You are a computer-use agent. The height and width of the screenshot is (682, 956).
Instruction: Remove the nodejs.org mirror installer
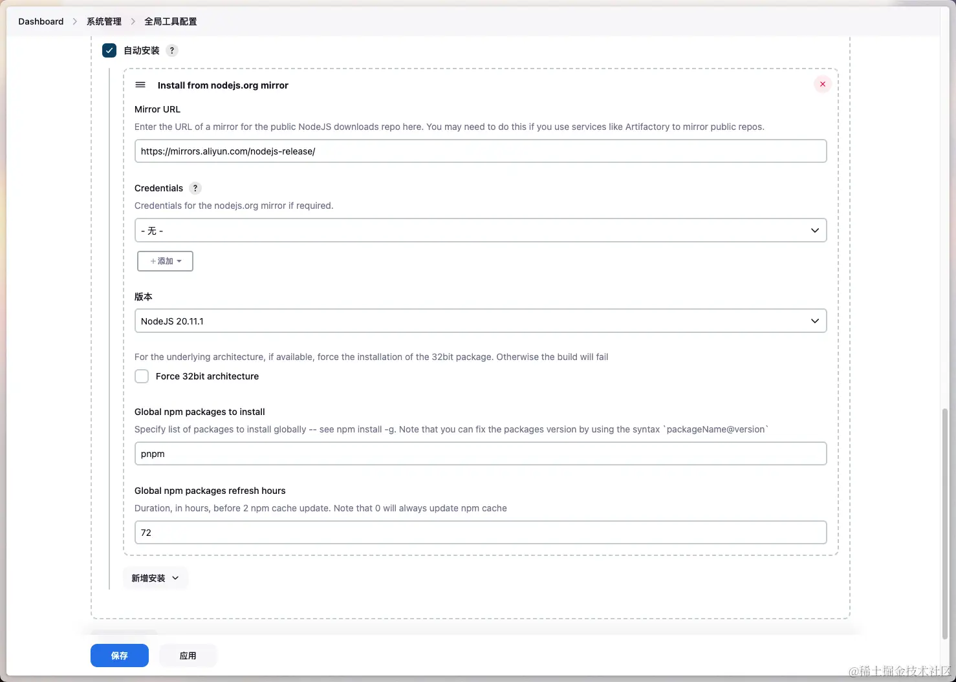tap(823, 84)
